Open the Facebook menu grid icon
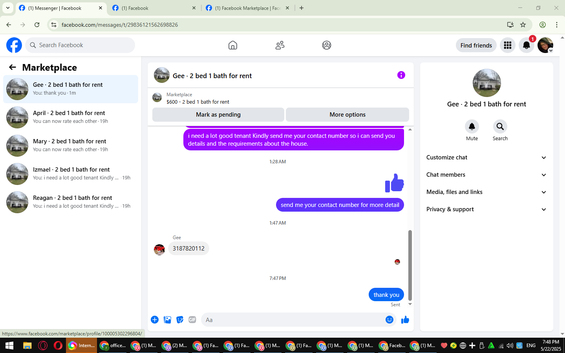The height and width of the screenshot is (353, 565). (x=508, y=45)
